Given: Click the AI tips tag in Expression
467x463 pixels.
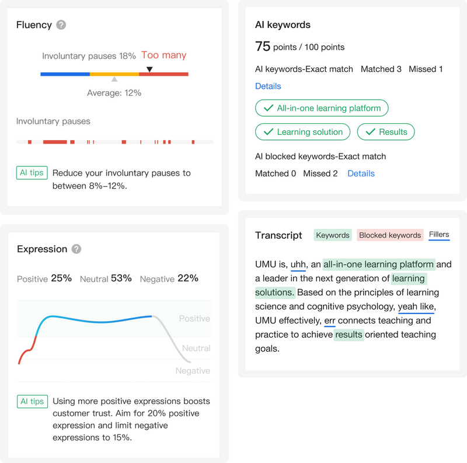Looking at the screenshot, I should click(x=33, y=401).
